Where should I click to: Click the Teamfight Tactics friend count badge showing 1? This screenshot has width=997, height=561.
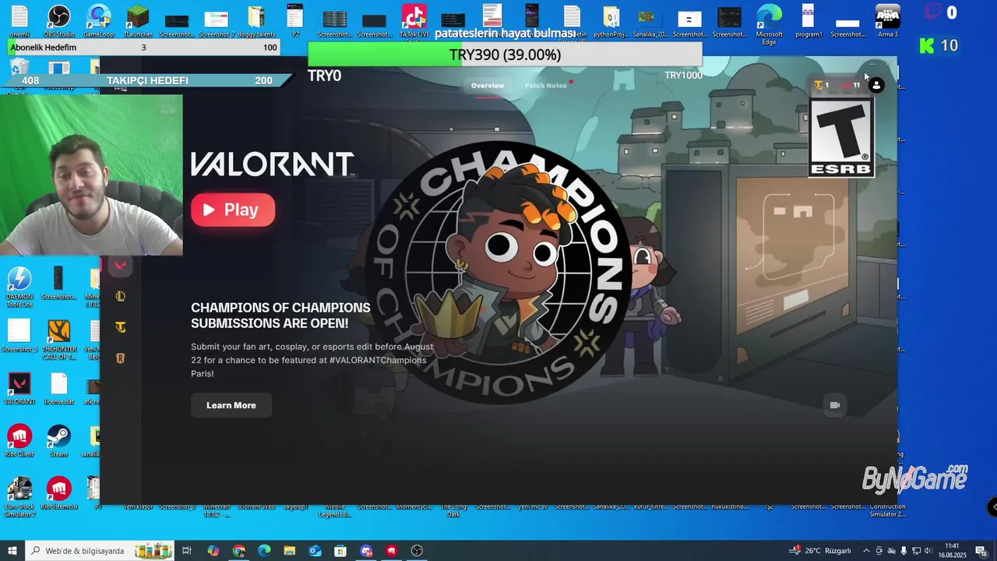[x=822, y=86]
